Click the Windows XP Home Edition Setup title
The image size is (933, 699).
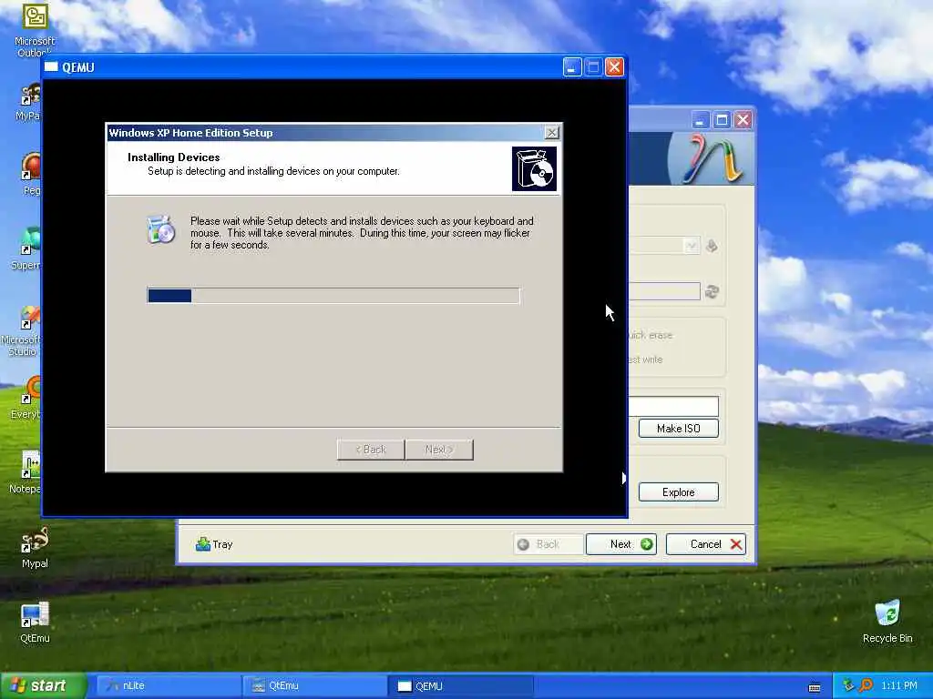(191, 133)
